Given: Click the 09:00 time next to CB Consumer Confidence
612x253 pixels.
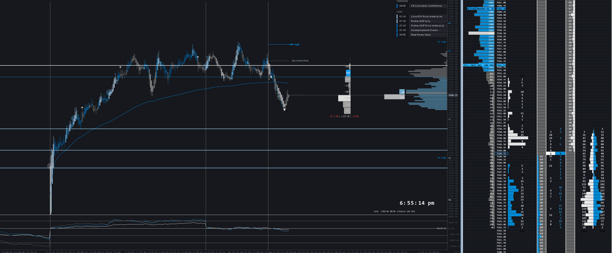Looking at the screenshot, I should 403,5.
